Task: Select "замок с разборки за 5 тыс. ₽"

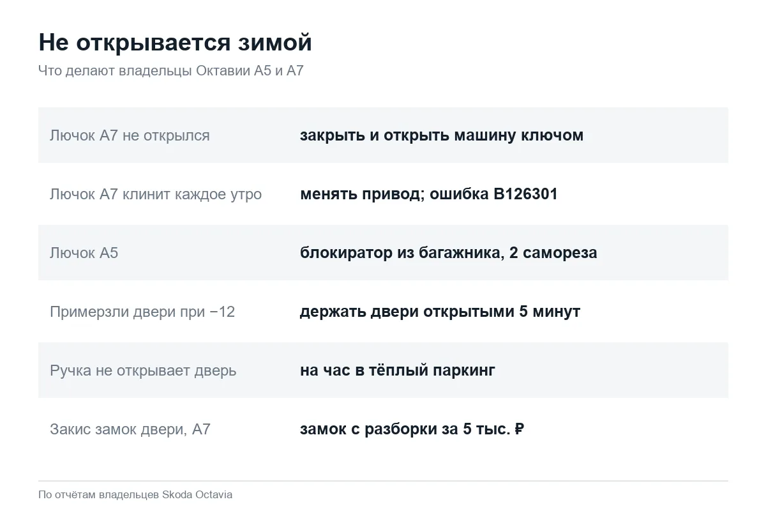Action: (412, 429)
